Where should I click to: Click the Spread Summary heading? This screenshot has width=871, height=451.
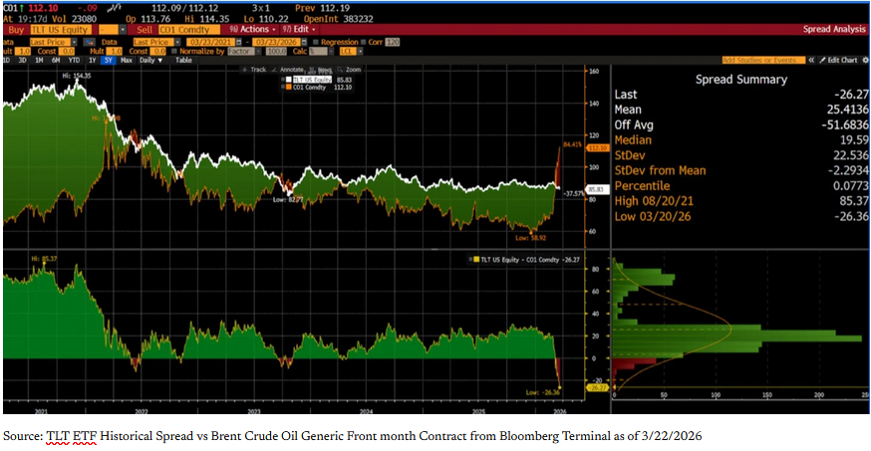741,80
